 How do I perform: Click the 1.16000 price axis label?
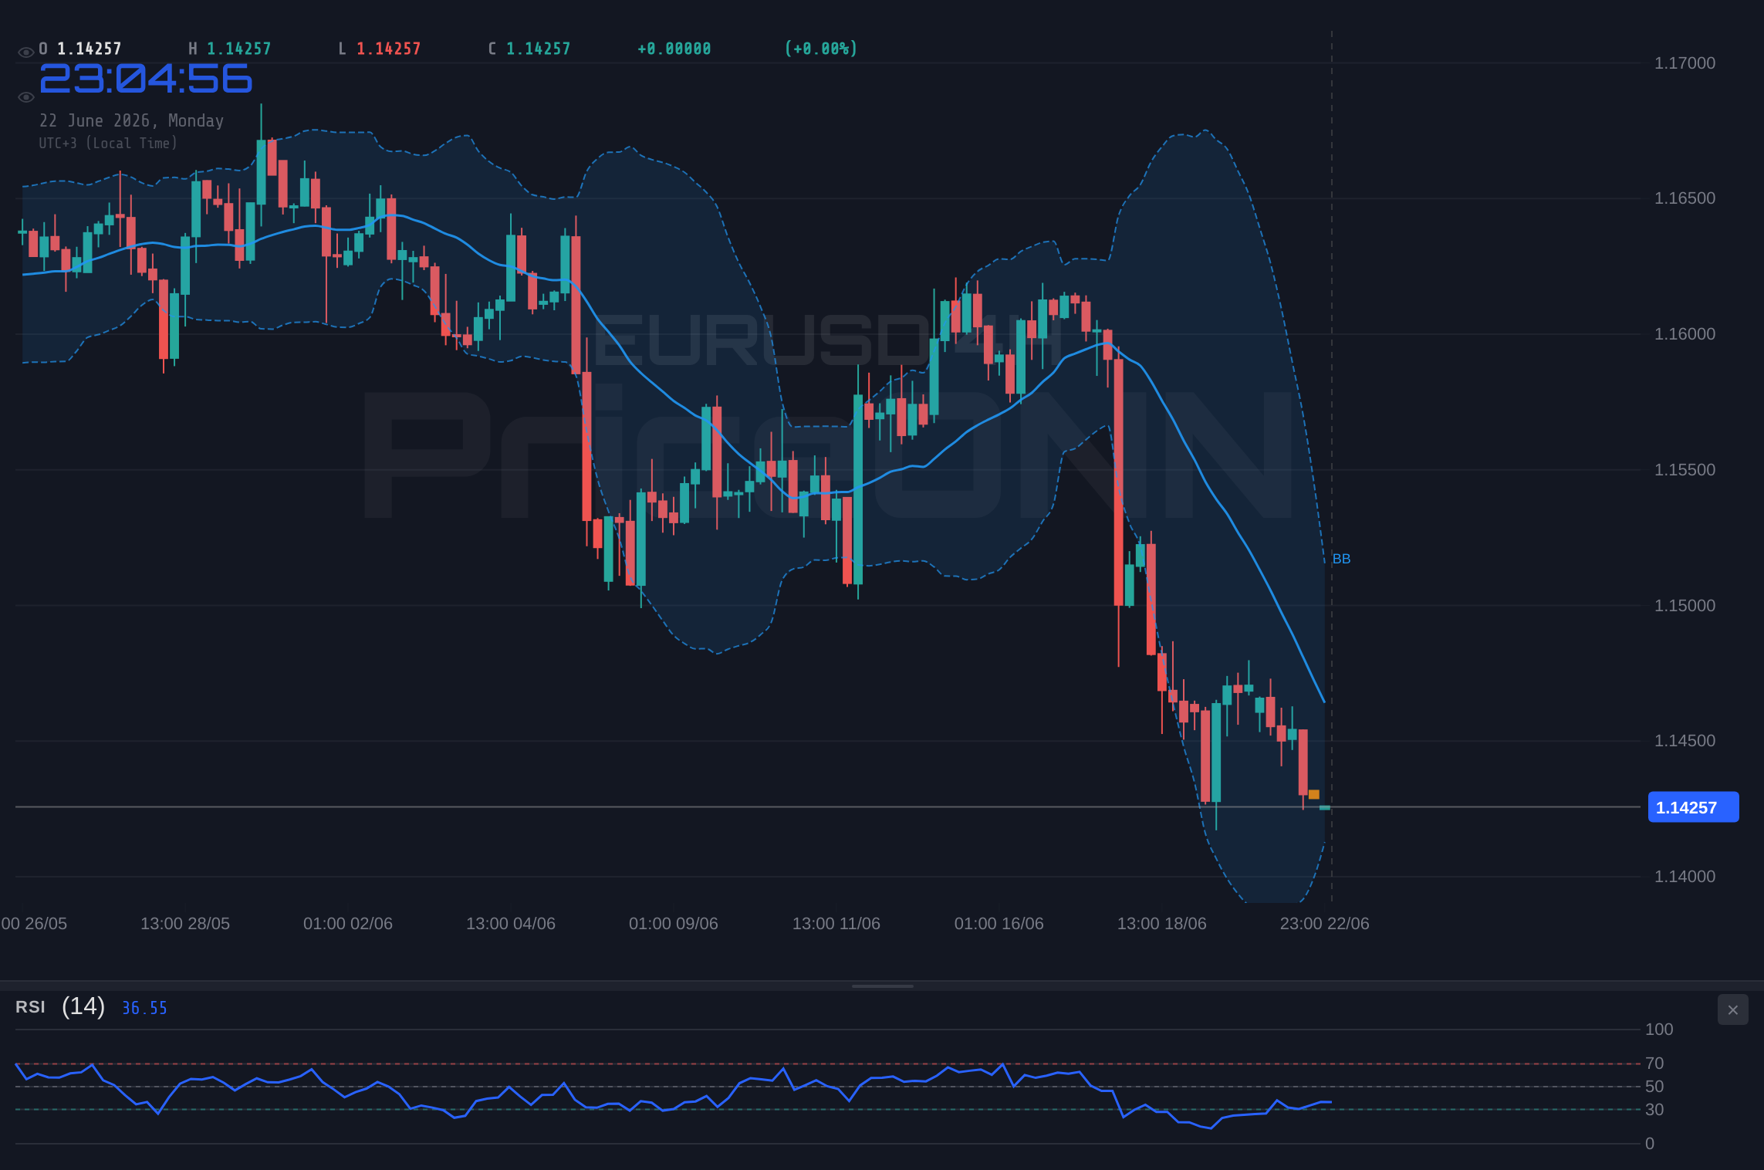click(1685, 334)
